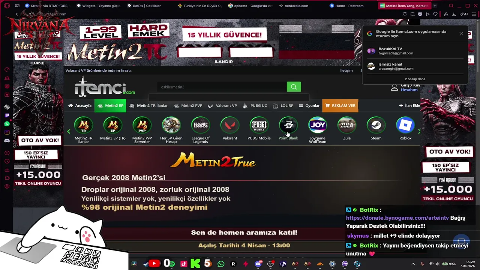Open Valorant VP navigation item
The width and height of the screenshot is (480, 270).
222,106
